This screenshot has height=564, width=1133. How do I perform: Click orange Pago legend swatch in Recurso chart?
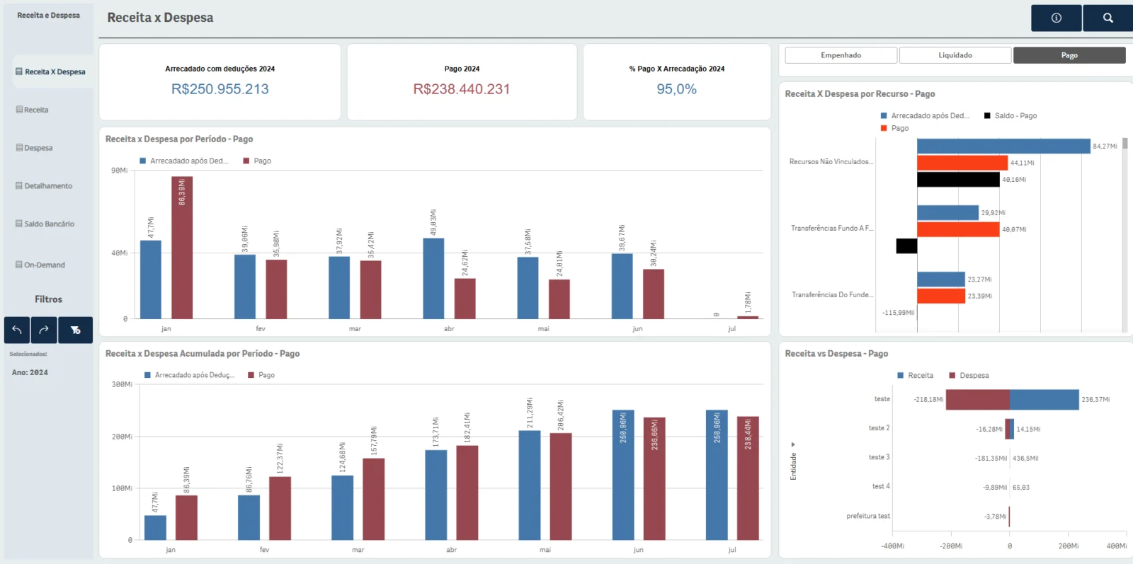click(884, 128)
